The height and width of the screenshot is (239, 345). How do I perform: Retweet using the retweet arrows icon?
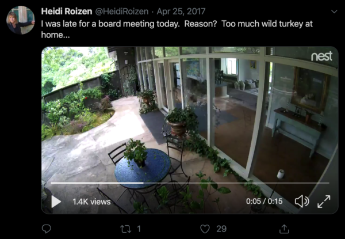coord(126,229)
